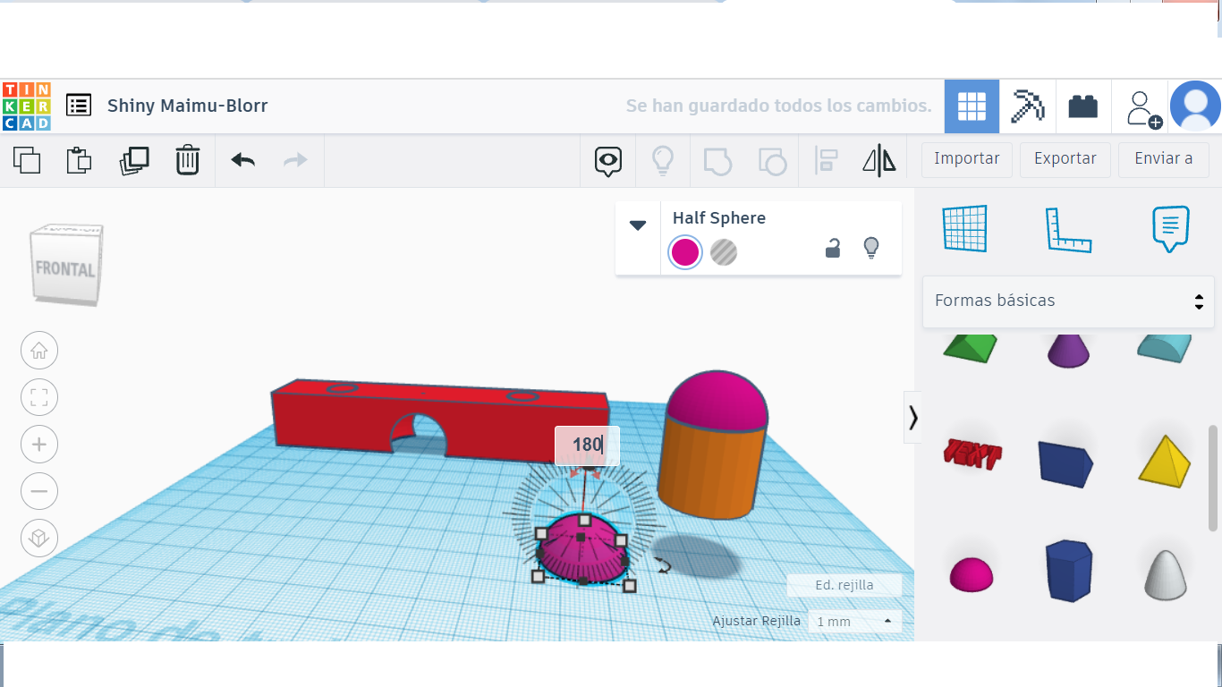Toggle notes visibility eye icon
Viewport: 1222px width, 687px height.
point(608,161)
